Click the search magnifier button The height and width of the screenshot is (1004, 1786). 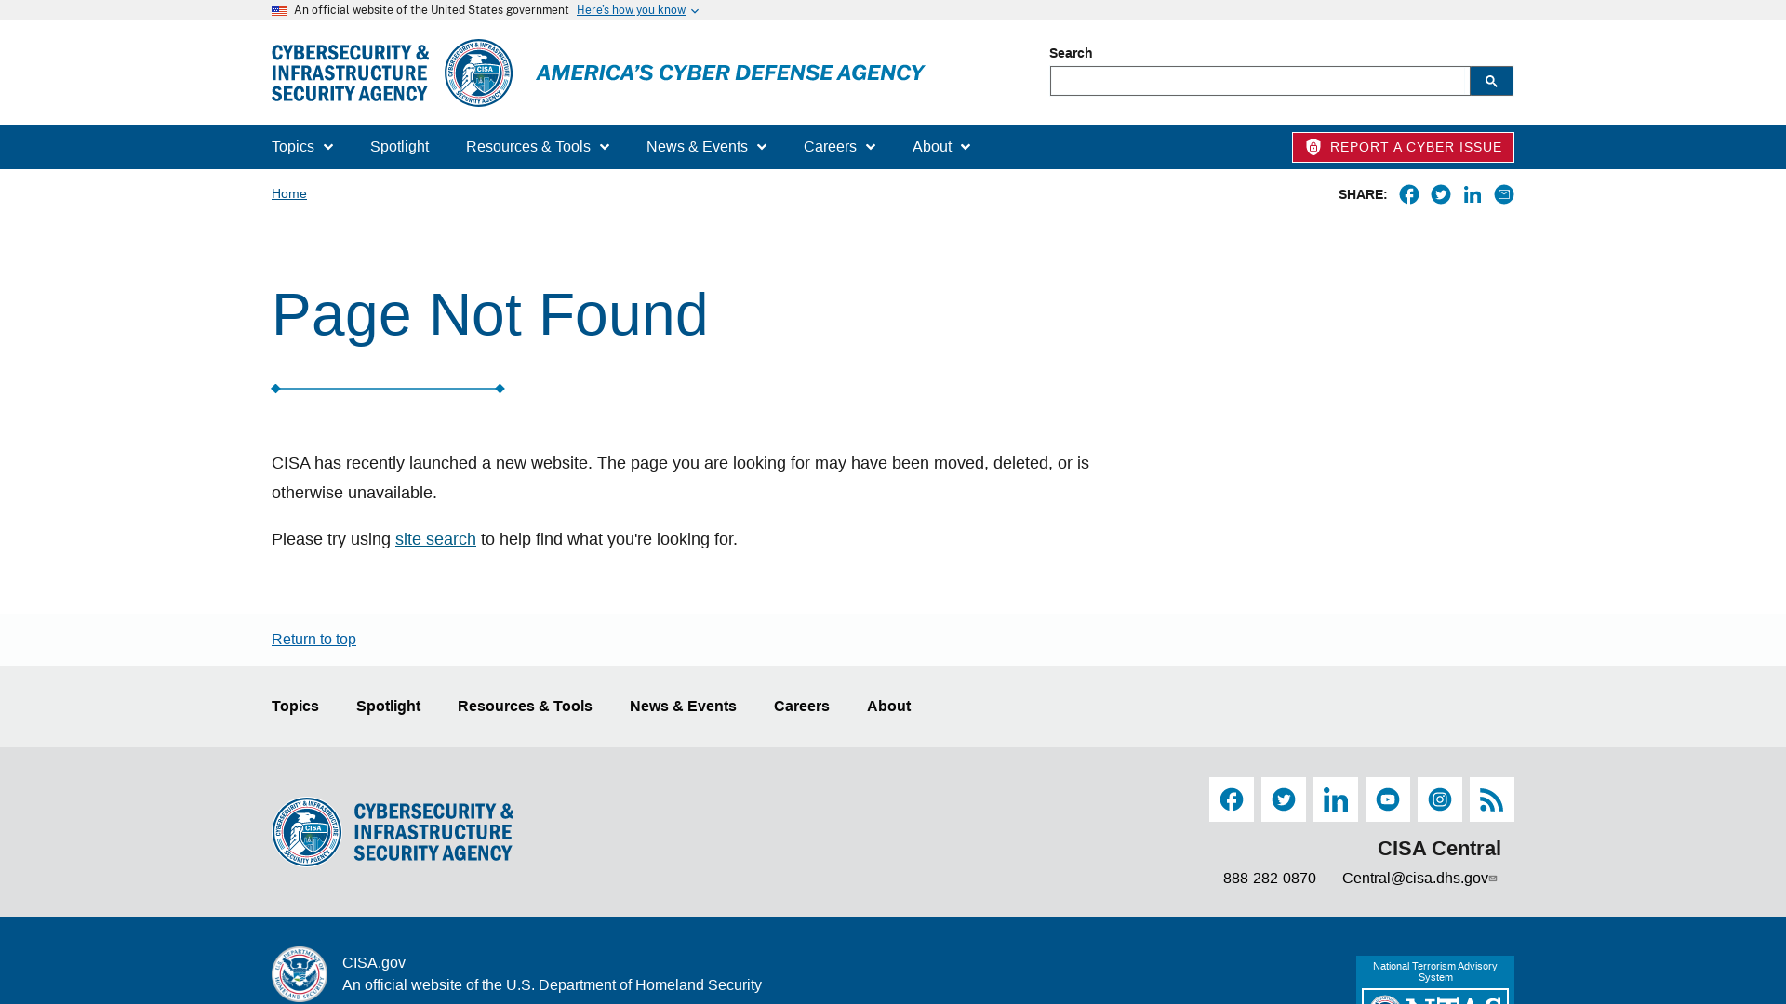point(1491,81)
